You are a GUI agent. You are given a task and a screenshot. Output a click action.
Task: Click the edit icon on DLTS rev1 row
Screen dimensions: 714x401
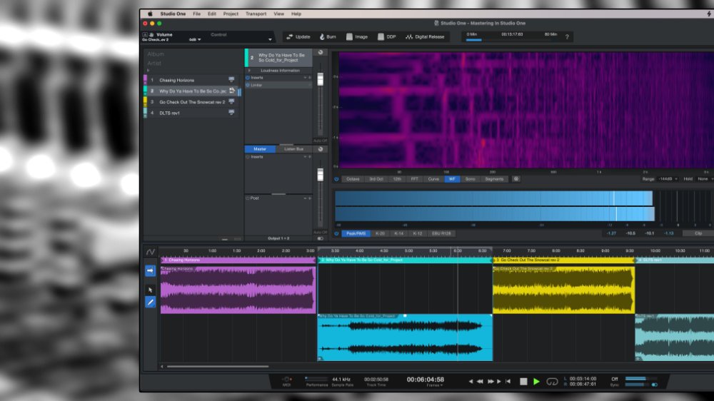[231, 113]
